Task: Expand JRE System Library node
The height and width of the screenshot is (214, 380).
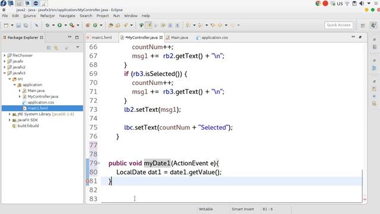Action: (9, 114)
